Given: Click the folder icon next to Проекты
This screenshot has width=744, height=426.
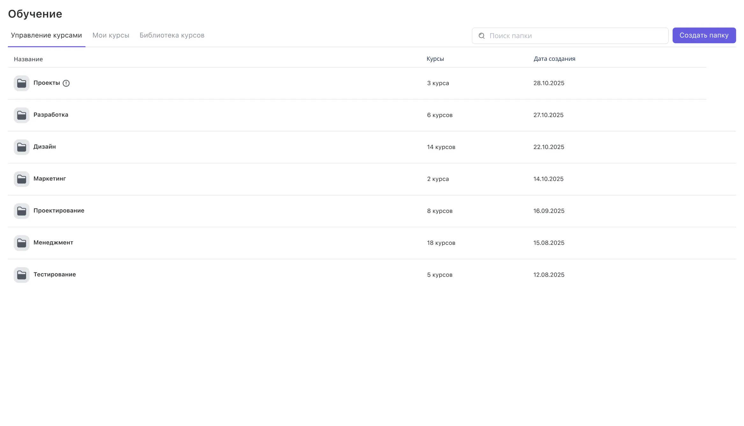Looking at the screenshot, I should [x=21, y=83].
